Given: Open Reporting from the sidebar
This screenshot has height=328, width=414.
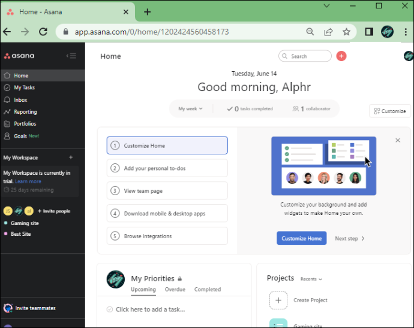Looking at the screenshot, I should [43, 112].
